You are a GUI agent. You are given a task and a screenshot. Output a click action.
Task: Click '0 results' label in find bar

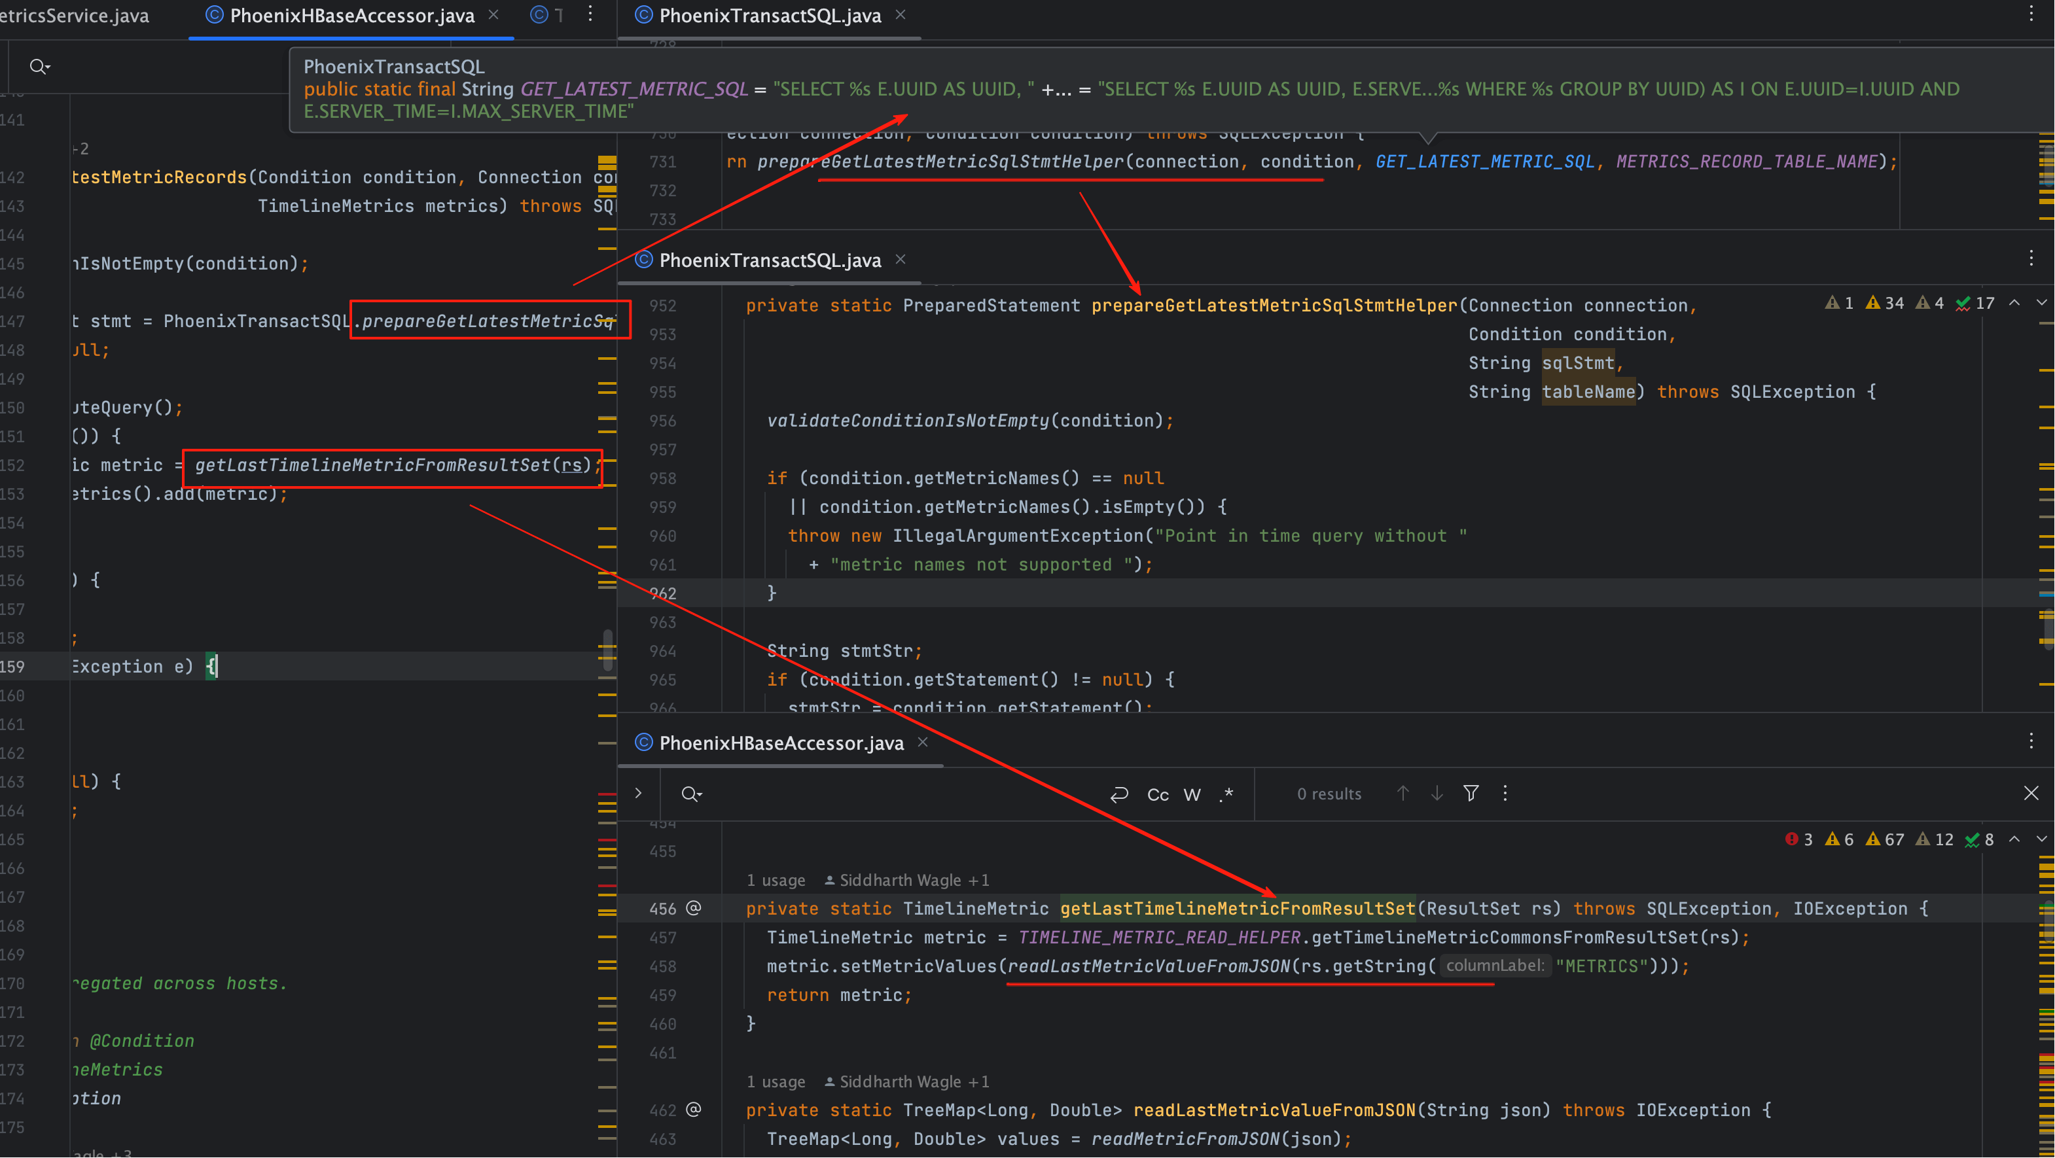[1329, 794]
